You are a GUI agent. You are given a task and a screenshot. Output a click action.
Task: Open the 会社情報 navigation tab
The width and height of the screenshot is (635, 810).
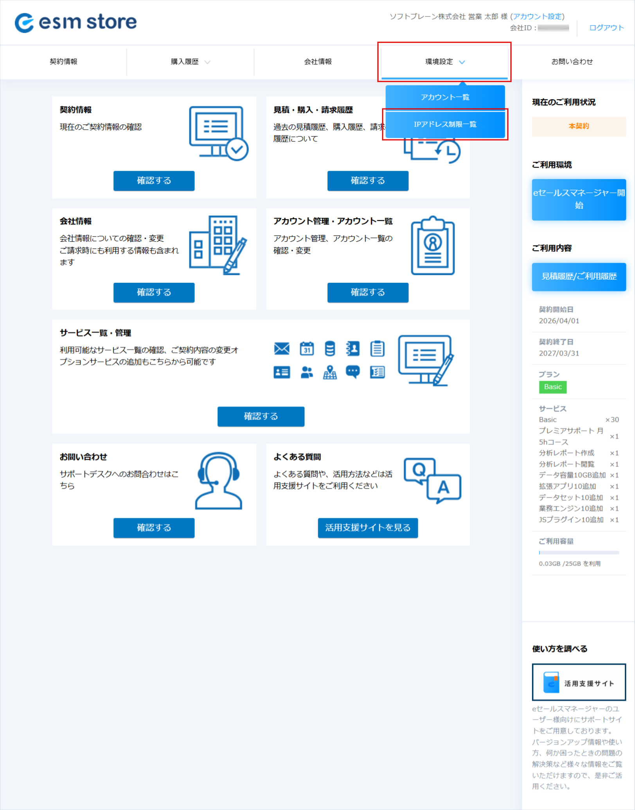click(318, 62)
